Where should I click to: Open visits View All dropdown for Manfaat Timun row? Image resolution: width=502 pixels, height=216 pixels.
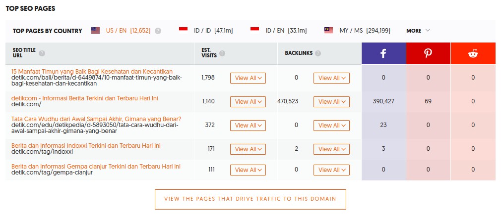248,78
